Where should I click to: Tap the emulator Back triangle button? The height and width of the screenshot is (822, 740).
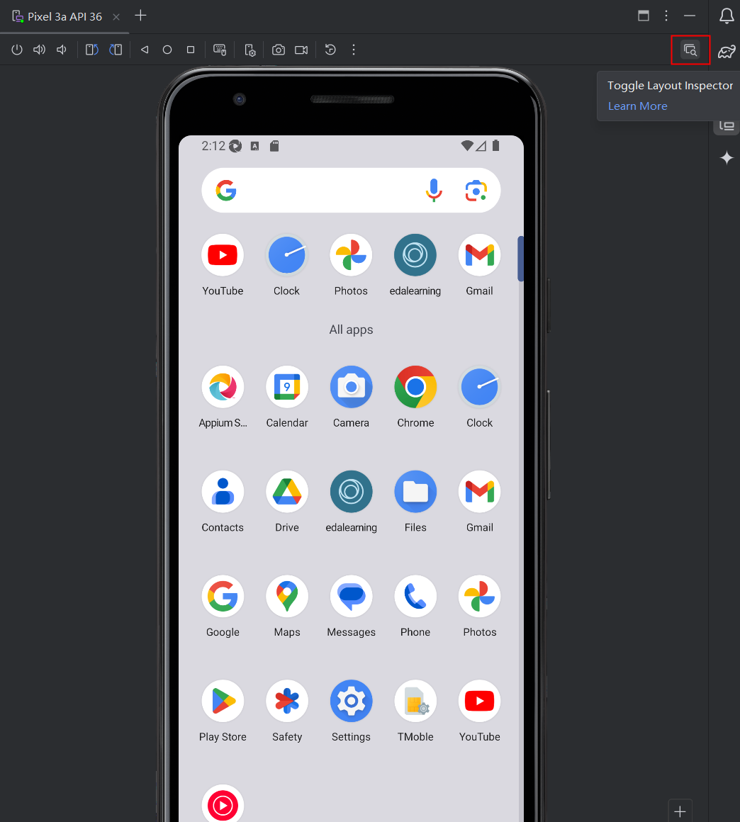145,50
